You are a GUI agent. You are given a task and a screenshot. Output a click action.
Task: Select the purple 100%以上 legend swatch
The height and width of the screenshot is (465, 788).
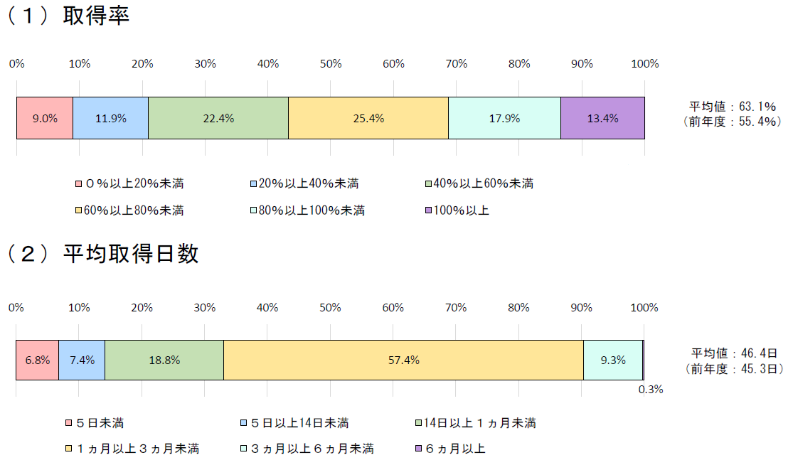point(427,211)
